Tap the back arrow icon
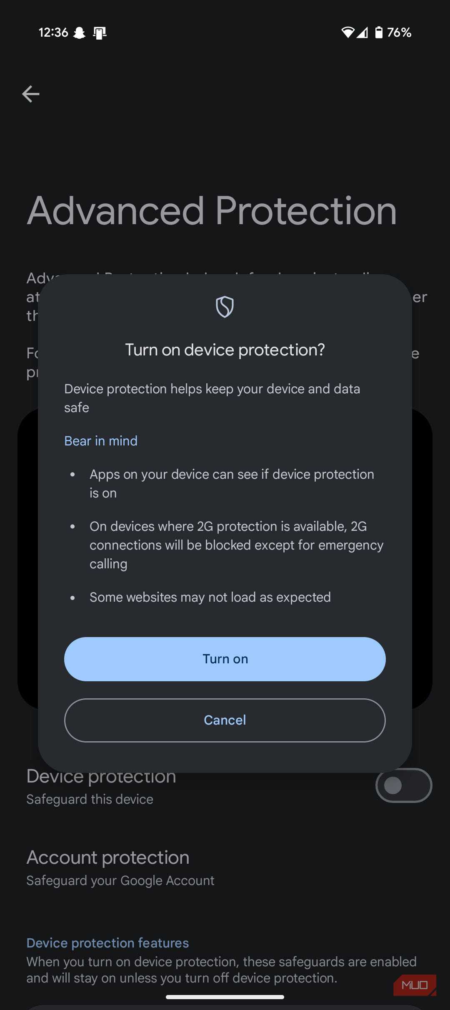Screen dimensions: 450x1010 31,94
